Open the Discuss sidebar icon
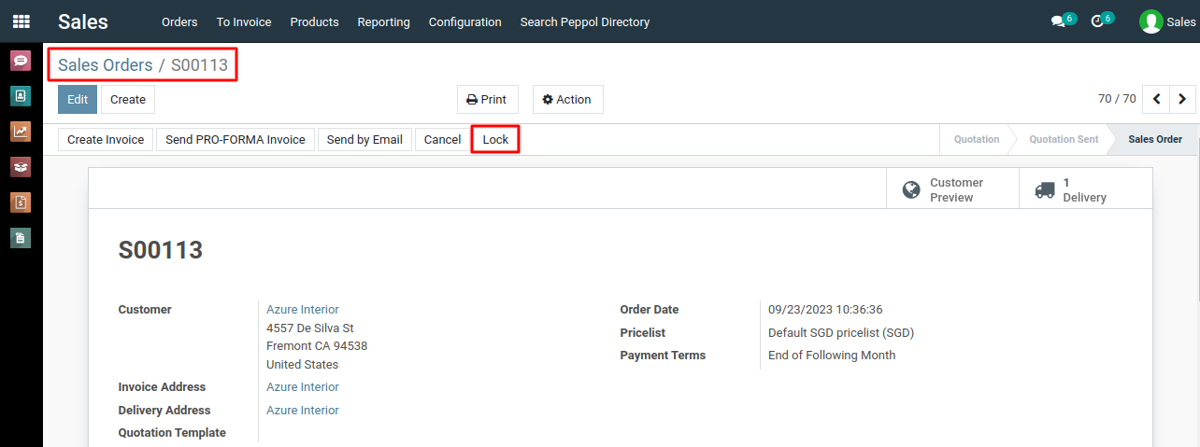 click(21, 62)
